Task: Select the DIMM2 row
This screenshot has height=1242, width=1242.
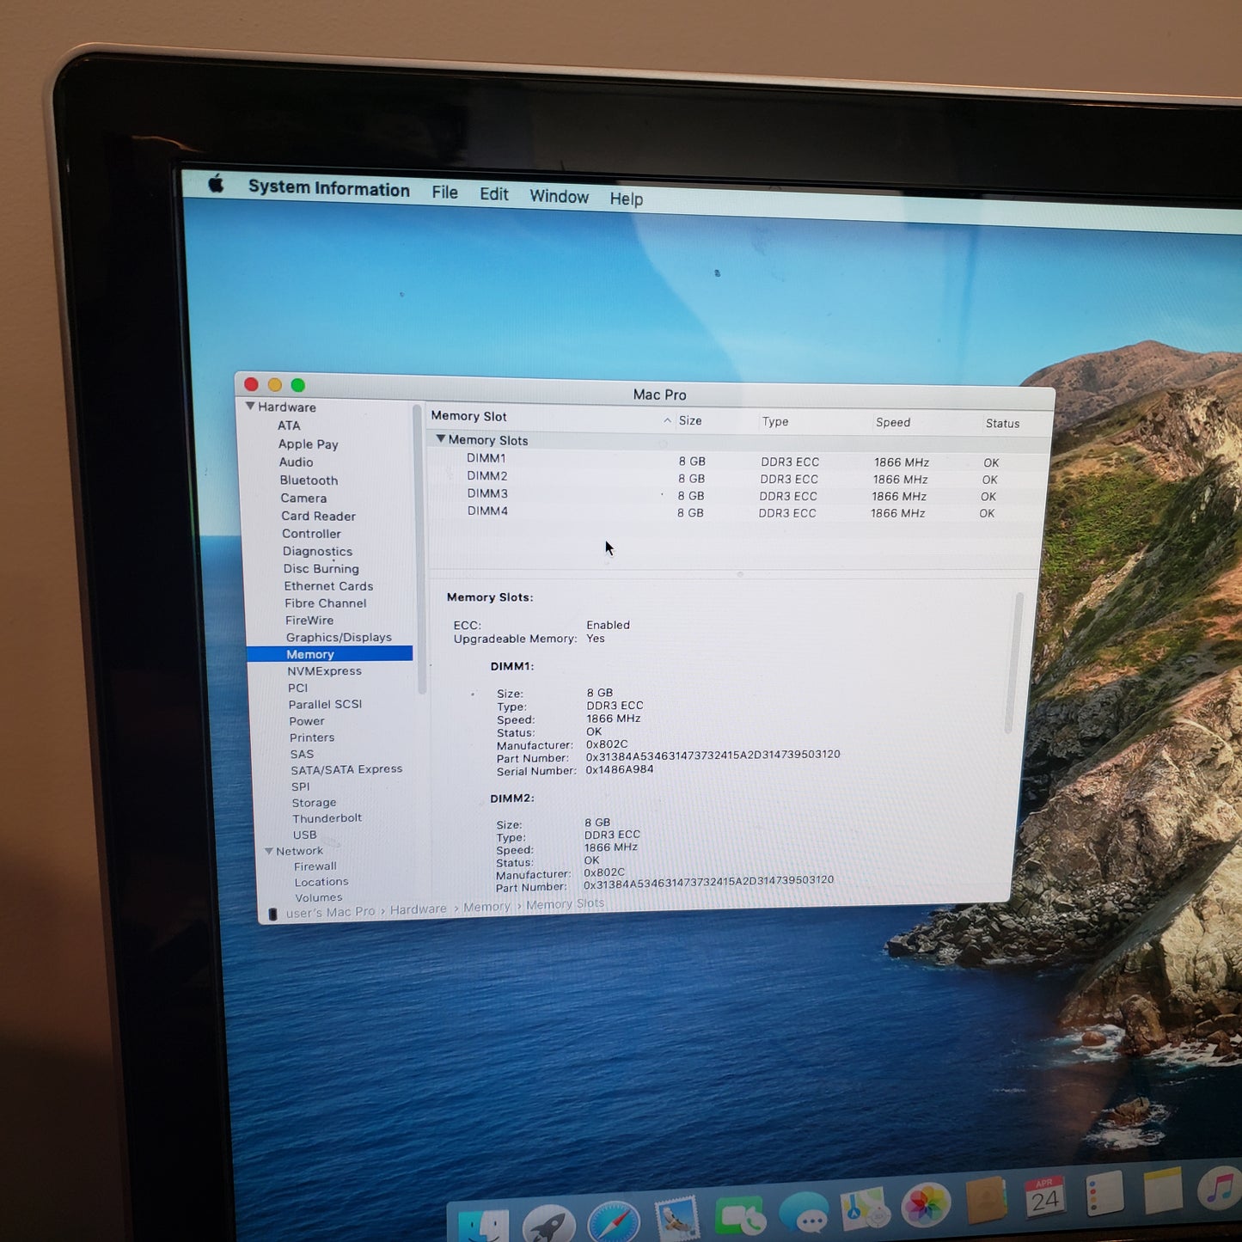Action: point(738,477)
